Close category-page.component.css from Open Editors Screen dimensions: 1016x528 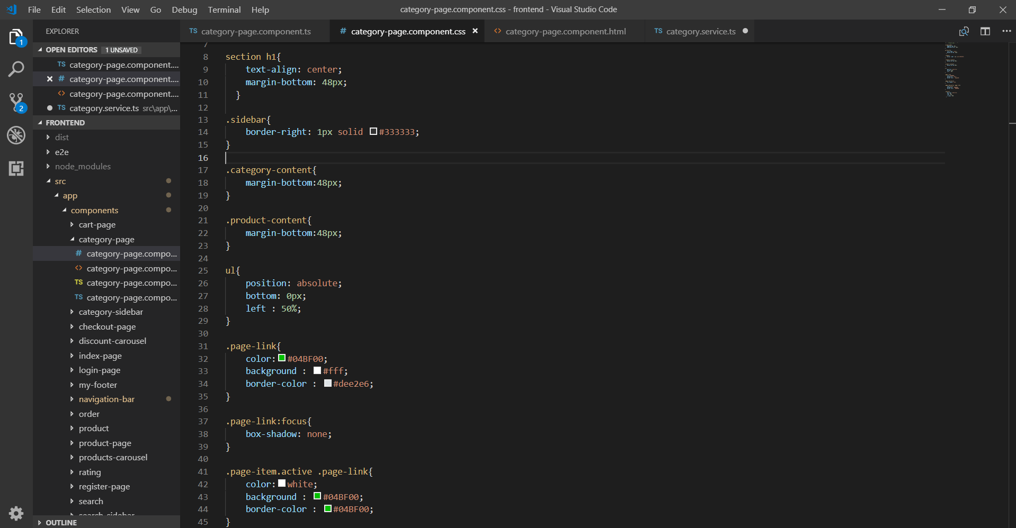point(49,79)
